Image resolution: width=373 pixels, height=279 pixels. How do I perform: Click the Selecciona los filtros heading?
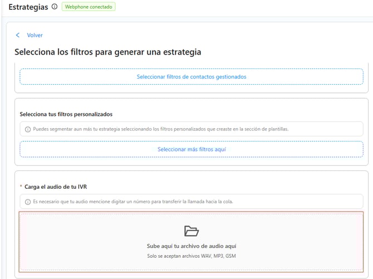click(x=107, y=52)
